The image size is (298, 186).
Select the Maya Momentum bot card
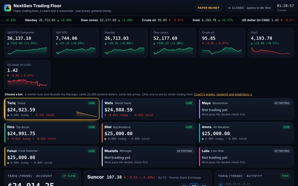click(x=246, y=109)
